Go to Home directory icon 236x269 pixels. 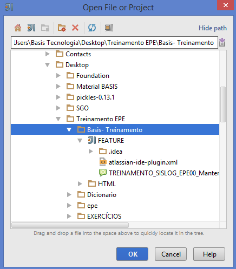click(x=18, y=28)
